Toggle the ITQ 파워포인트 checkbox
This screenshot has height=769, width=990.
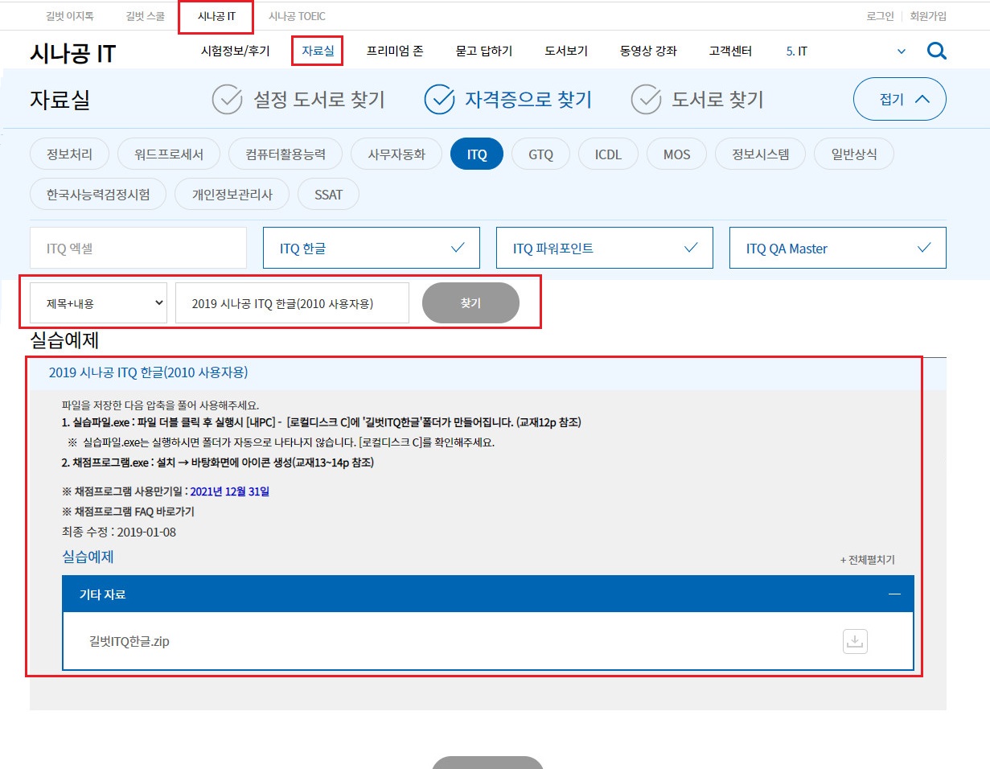click(x=604, y=248)
